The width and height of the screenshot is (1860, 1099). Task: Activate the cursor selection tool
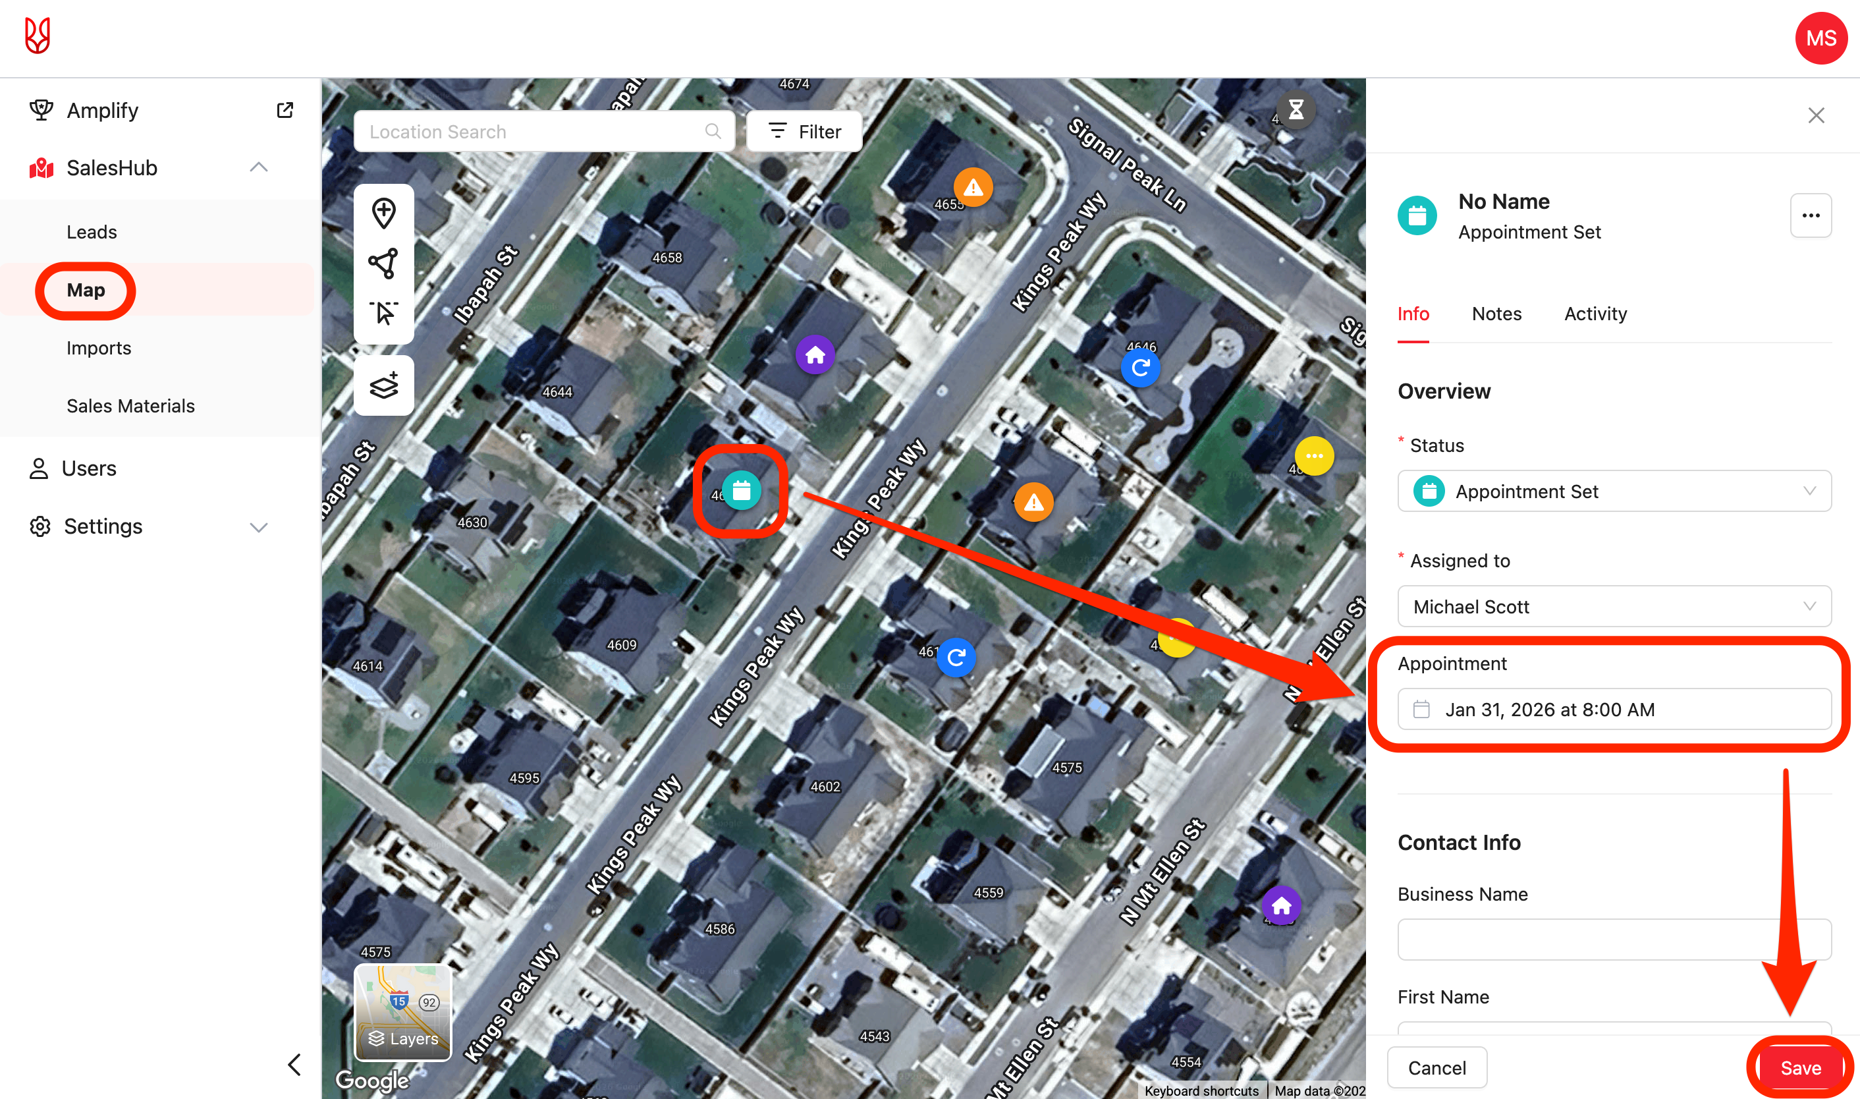[x=383, y=313]
